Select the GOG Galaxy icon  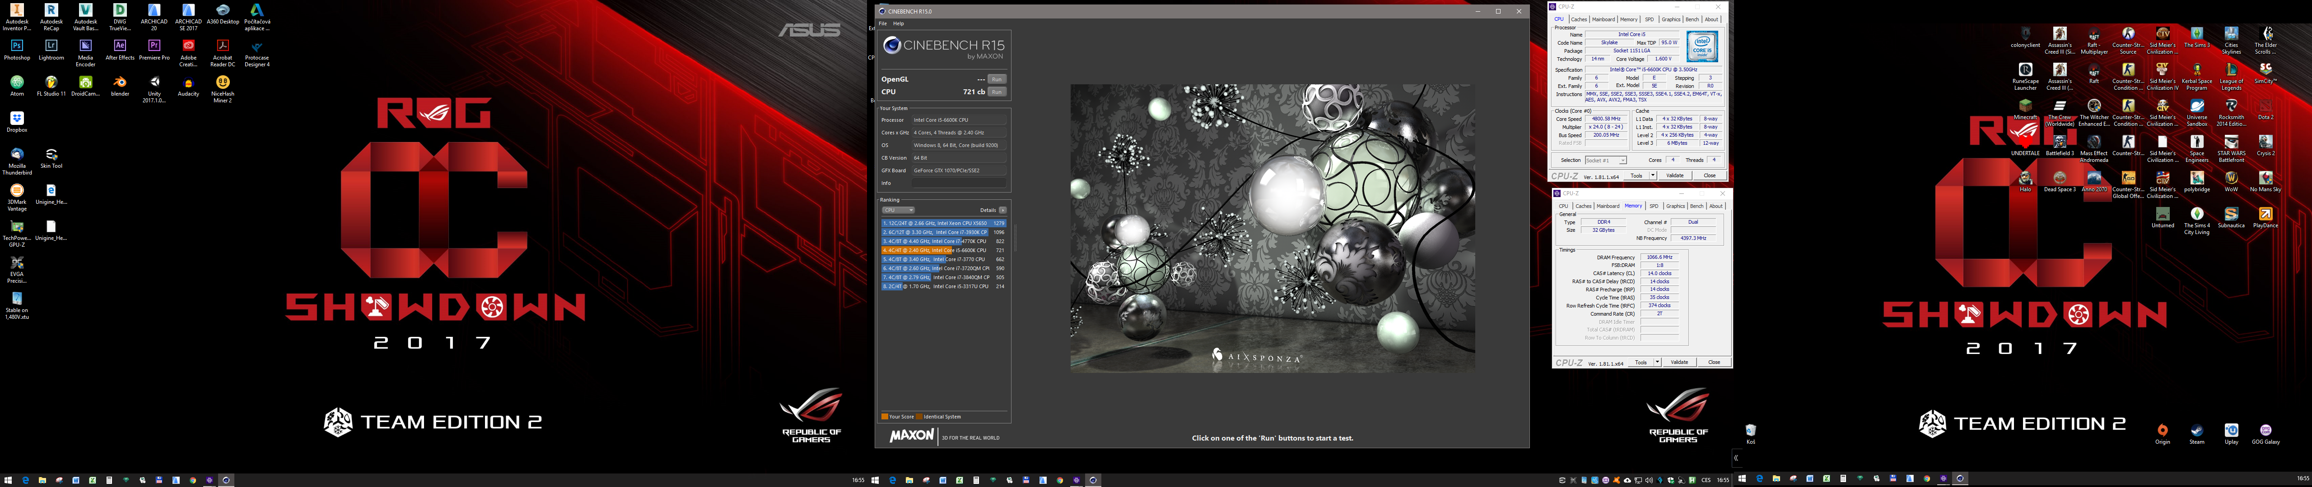pyautogui.click(x=2265, y=434)
